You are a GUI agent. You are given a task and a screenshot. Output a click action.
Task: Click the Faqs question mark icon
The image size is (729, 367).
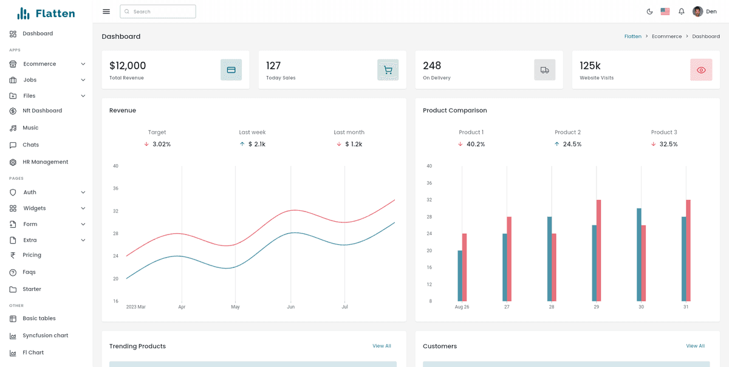point(13,272)
